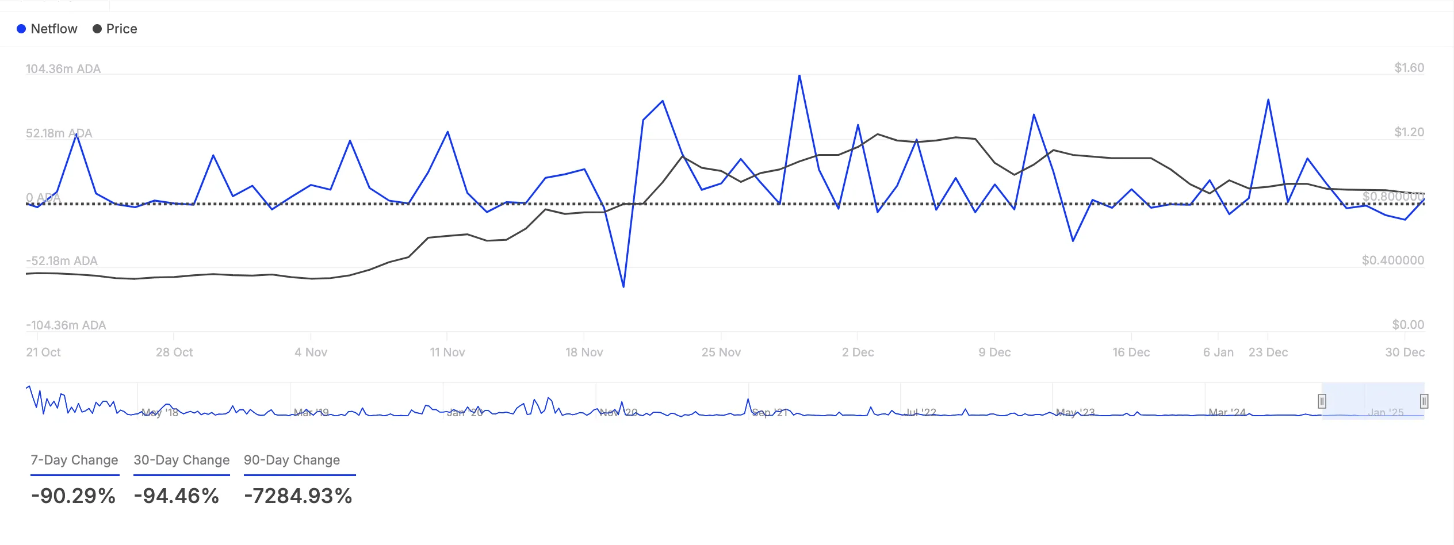Select the 7-Day Change tab
Screen dimensions: 1454x545
pos(74,460)
